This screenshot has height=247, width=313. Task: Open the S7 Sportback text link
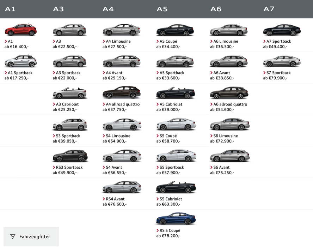tap(277, 73)
